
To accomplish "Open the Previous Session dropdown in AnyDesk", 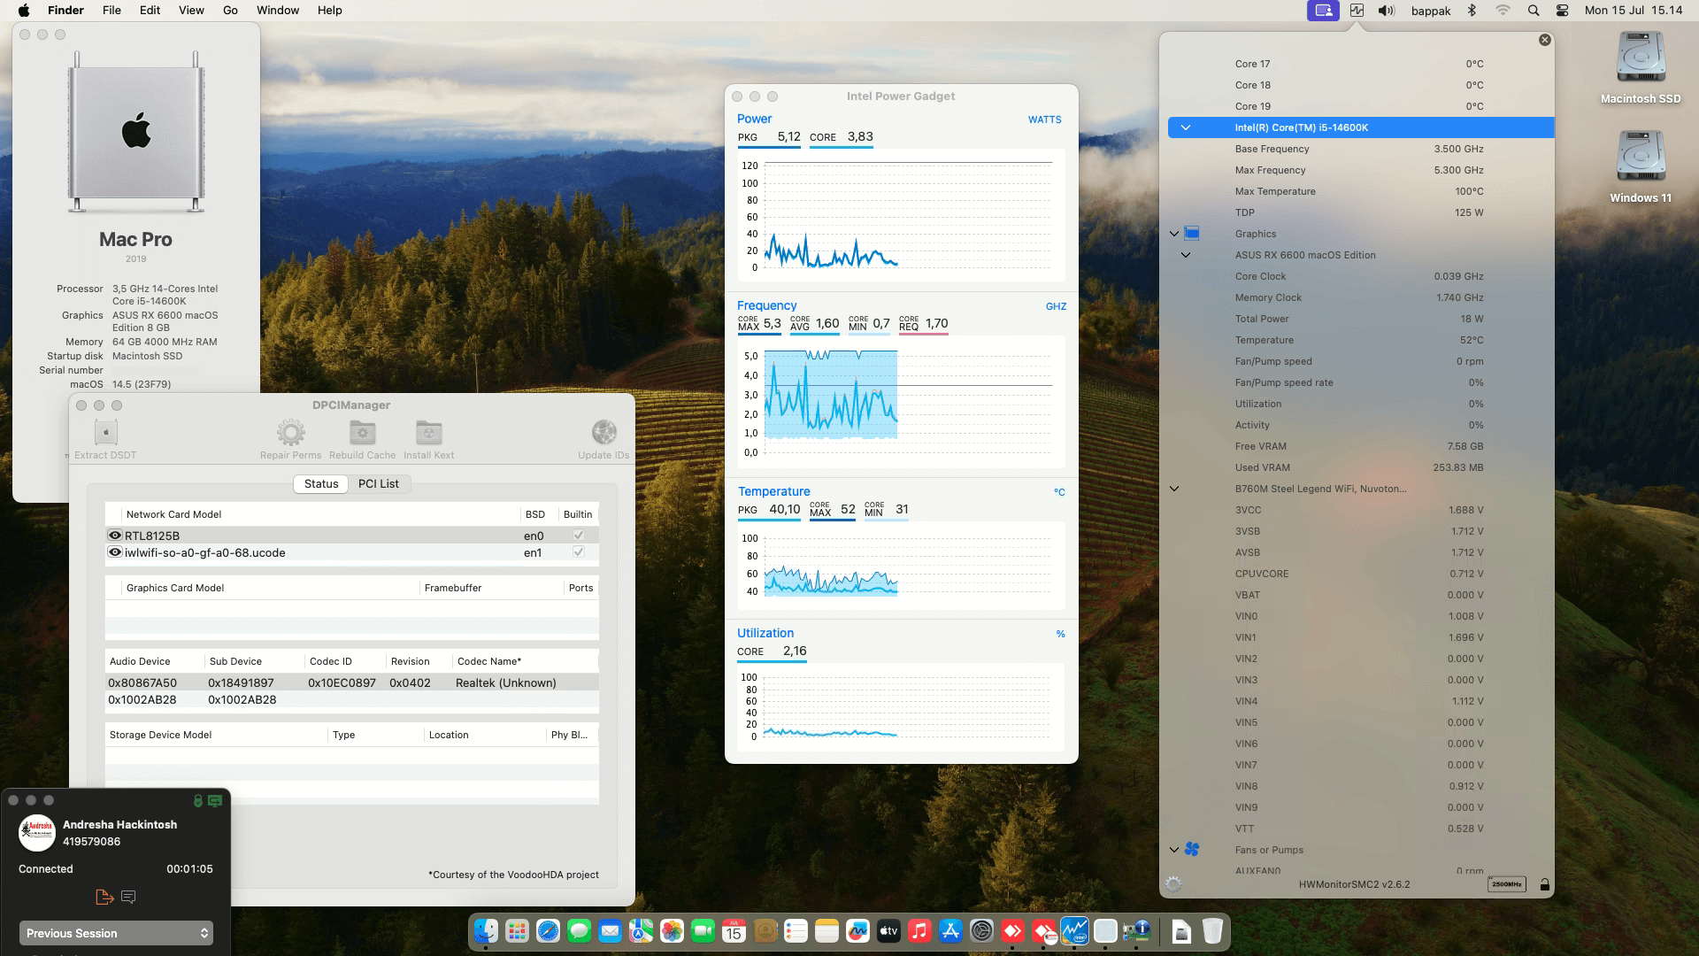I will coord(116,933).
